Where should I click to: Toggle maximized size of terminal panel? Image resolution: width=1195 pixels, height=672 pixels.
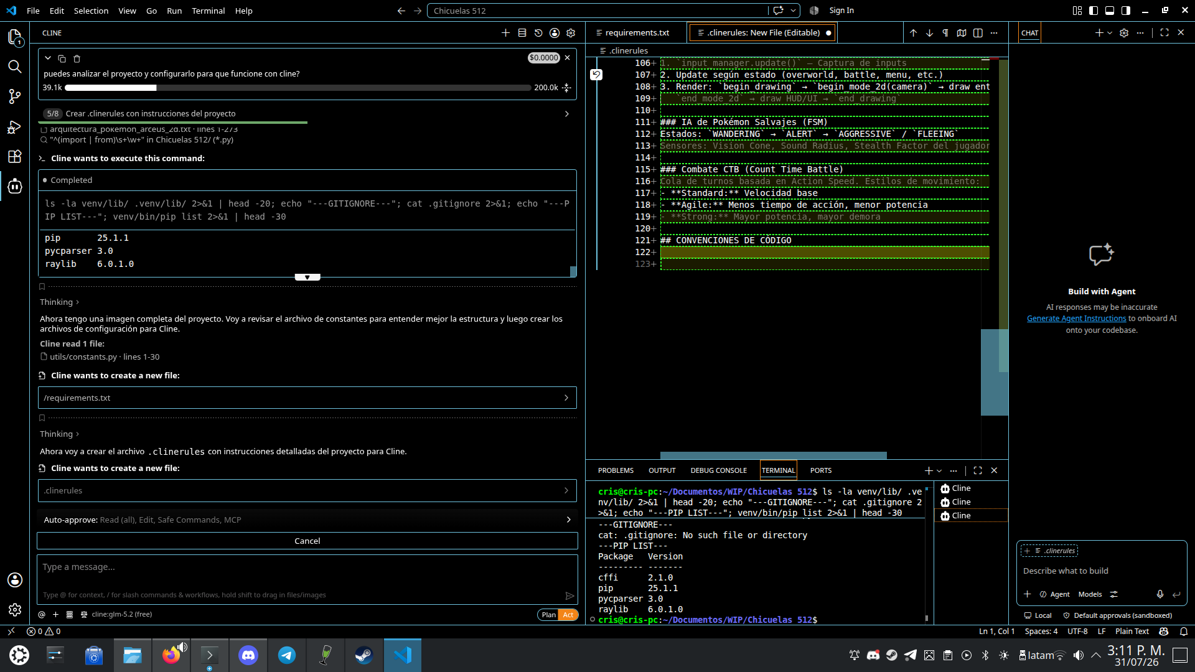978,471
